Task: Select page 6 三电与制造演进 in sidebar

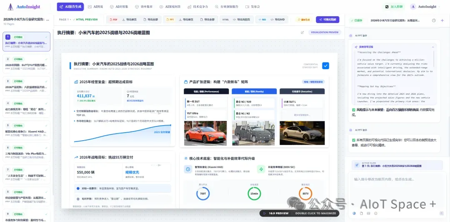Action: tap(26, 152)
